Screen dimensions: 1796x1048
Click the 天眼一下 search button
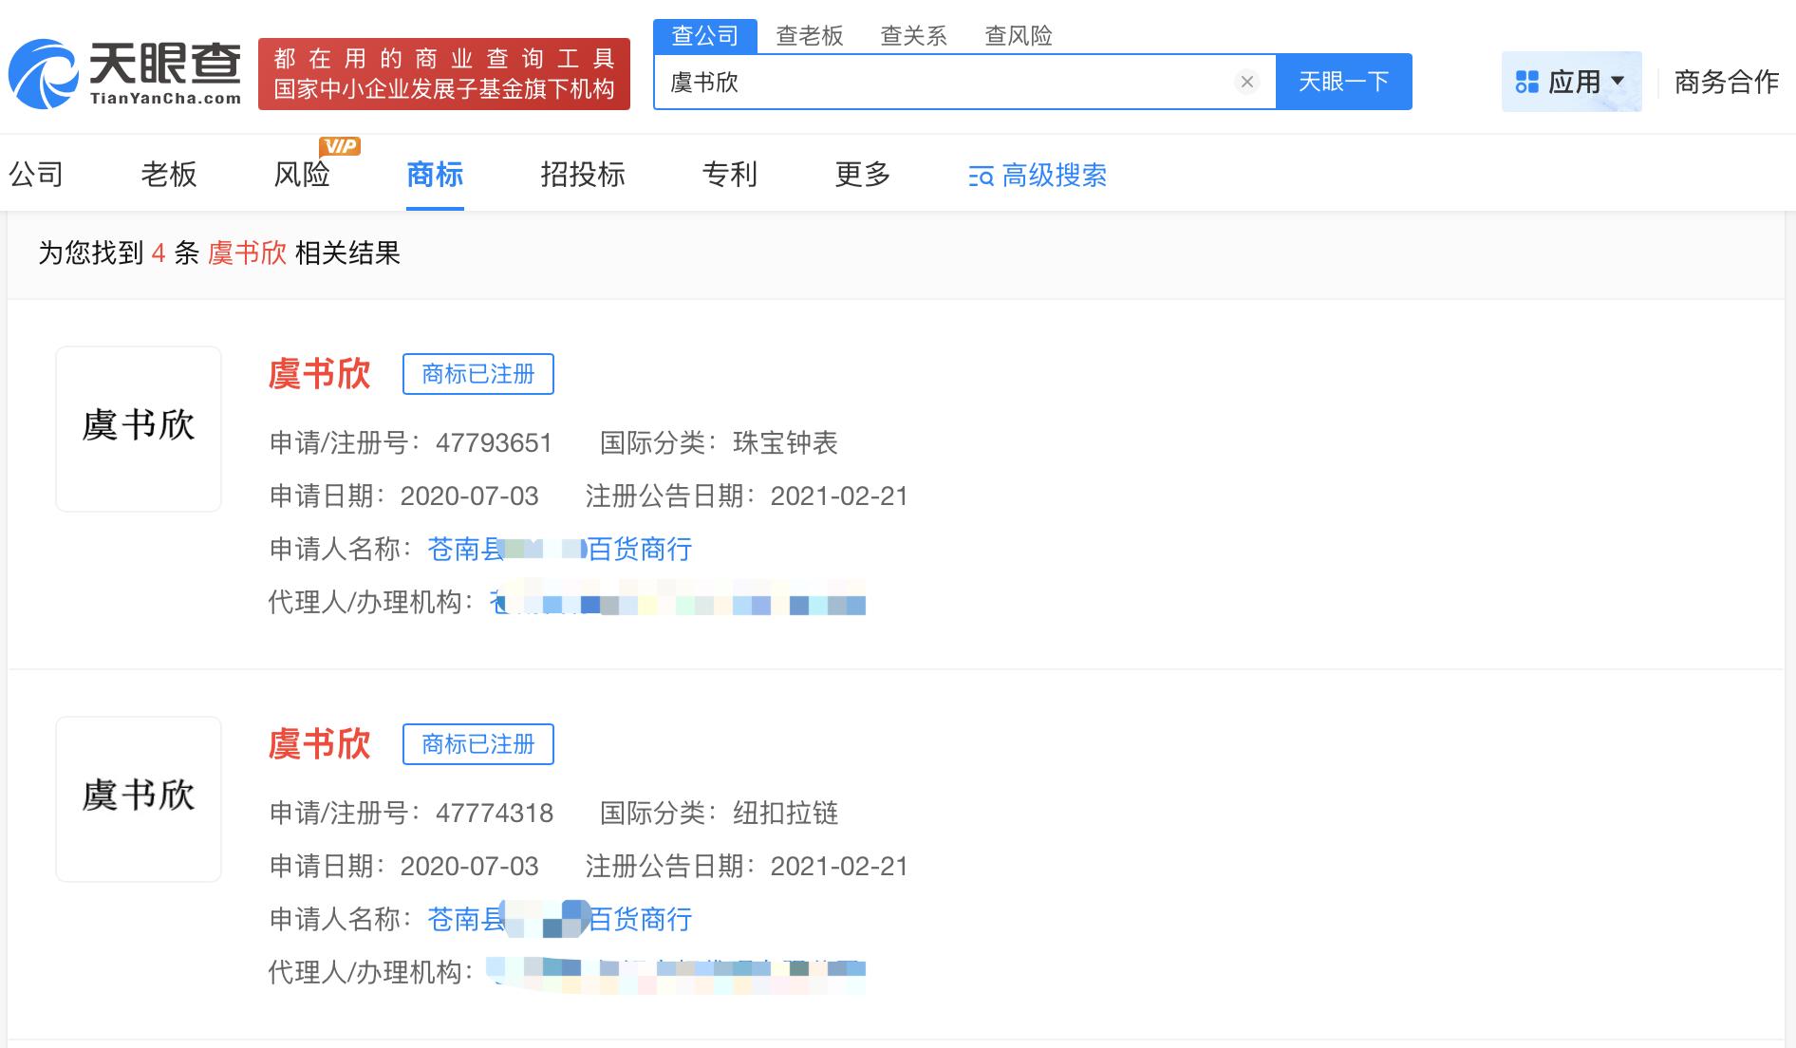pyautogui.click(x=1343, y=82)
